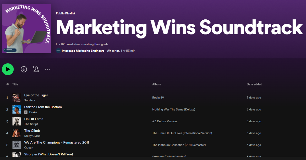Open the artist The Script
Viewport: 306px width, 160px height.
pyautogui.click(x=31, y=124)
